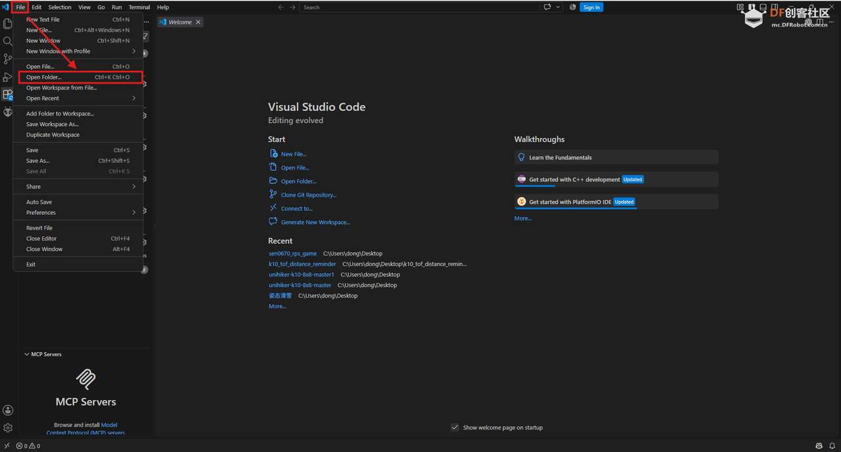
Task: Open the Copilot chat icon in title bar
Action: [x=547, y=7]
